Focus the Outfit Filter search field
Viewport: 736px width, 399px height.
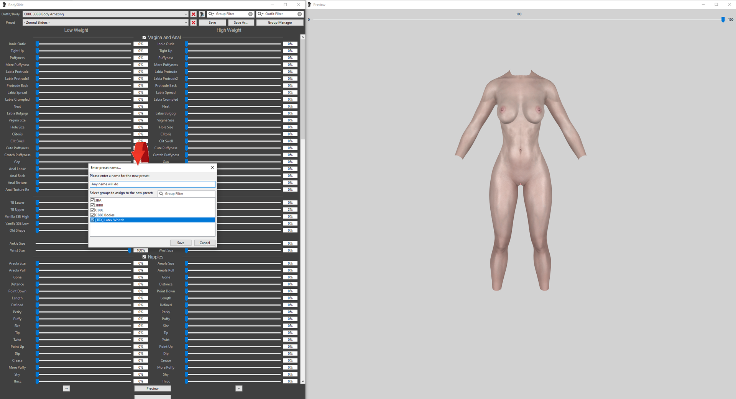(281, 14)
